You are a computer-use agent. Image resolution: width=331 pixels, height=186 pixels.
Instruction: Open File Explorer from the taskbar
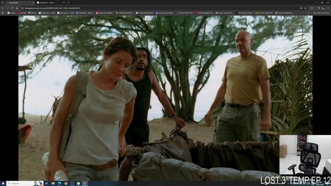(53, 183)
